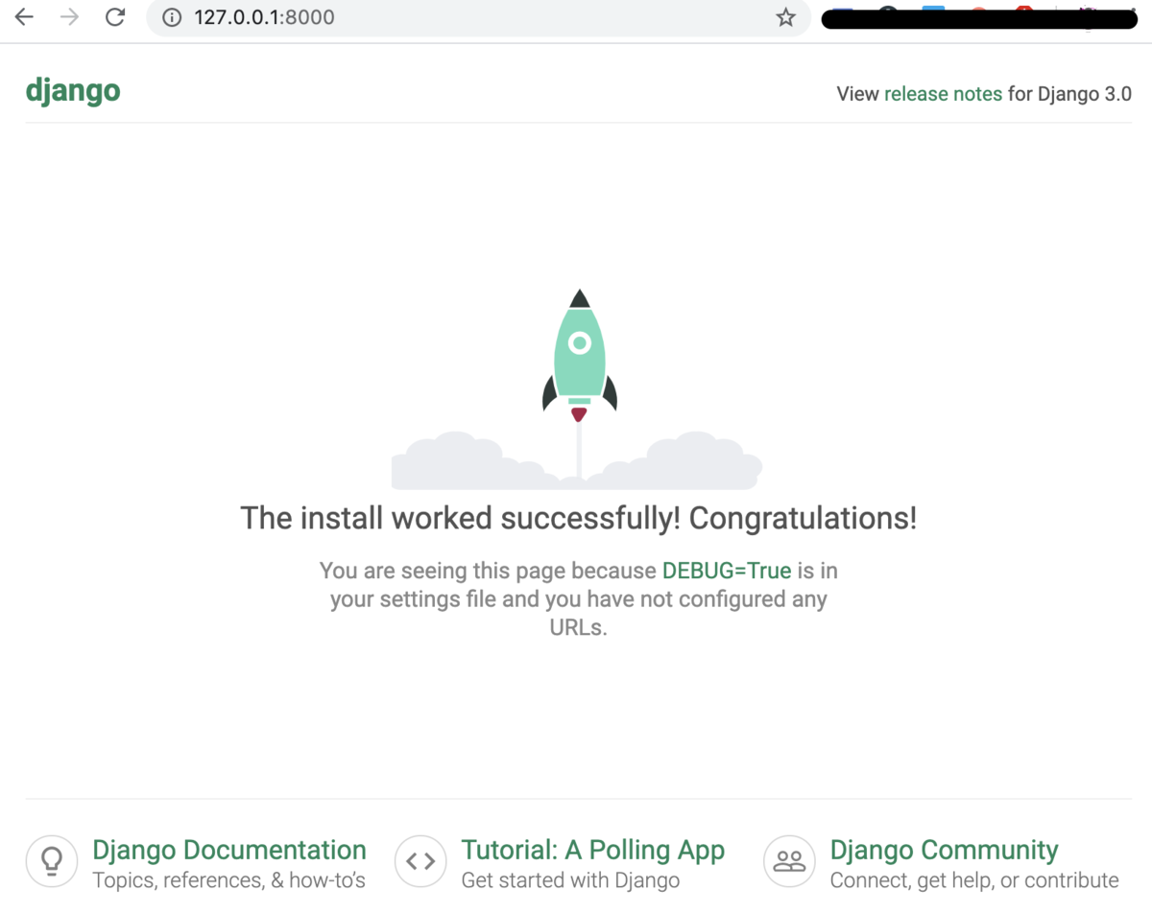Open site information icon in address bar
Viewport: 1152px width, 913px height.
172,17
